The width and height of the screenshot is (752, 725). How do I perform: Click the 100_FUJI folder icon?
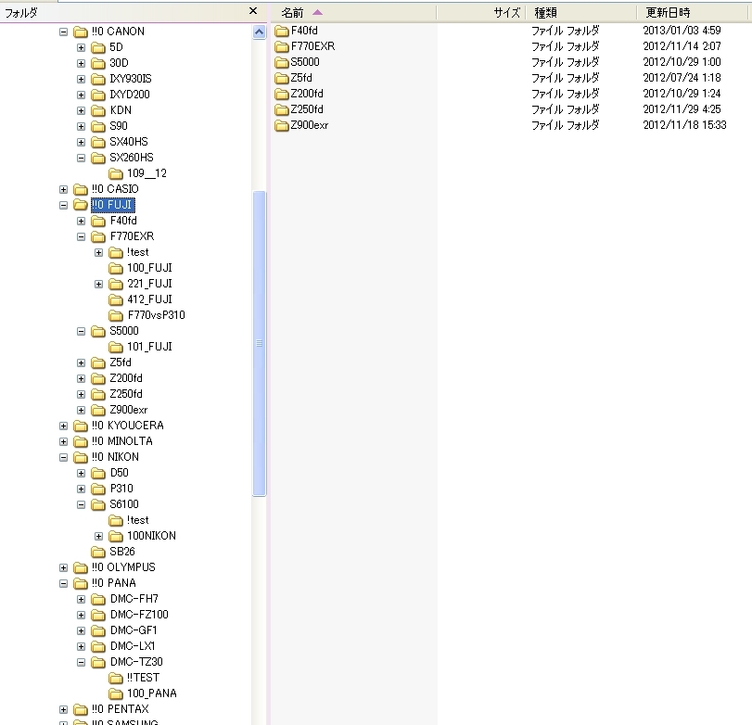(x=116, y=269)
